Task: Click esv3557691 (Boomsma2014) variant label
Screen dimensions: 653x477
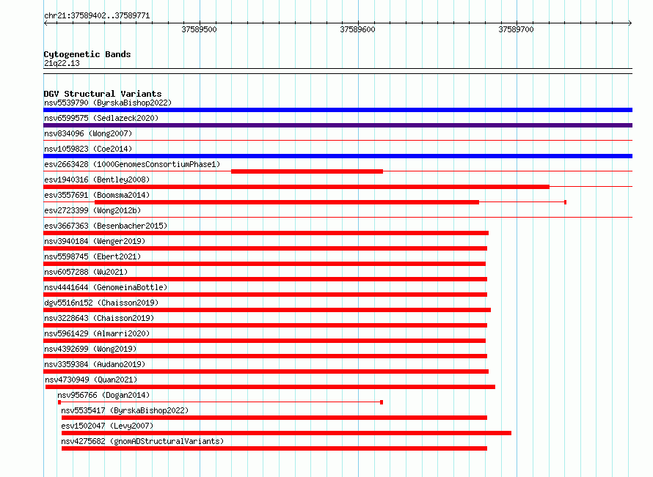Action: (97, 195)
